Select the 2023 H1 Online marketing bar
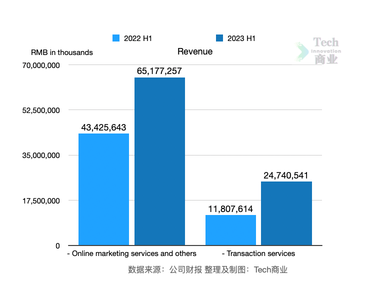Image resolution: width=391 pixels, height=282 pixels. 159,161
